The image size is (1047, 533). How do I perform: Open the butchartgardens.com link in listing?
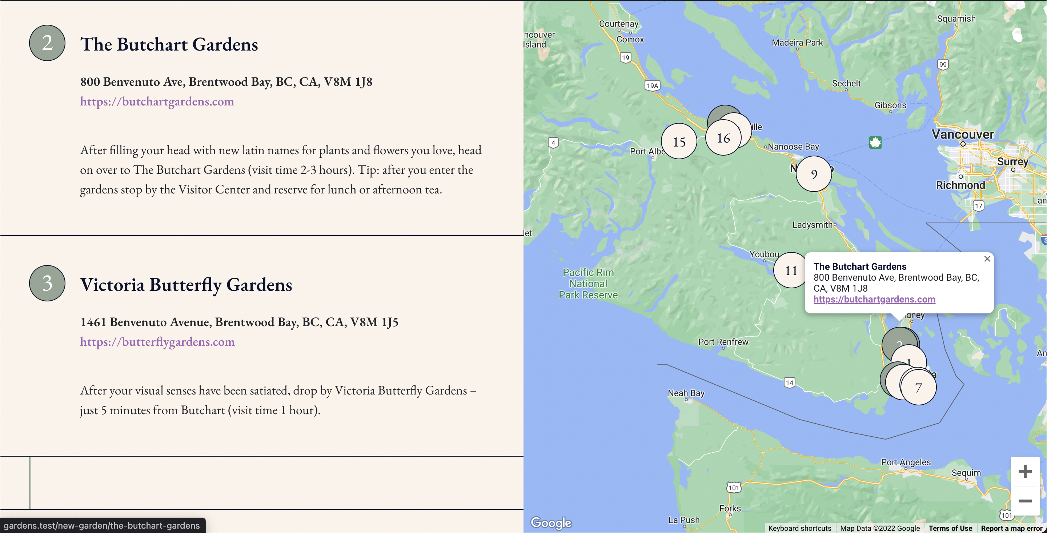pyautogui.click(x=157, y=101)
